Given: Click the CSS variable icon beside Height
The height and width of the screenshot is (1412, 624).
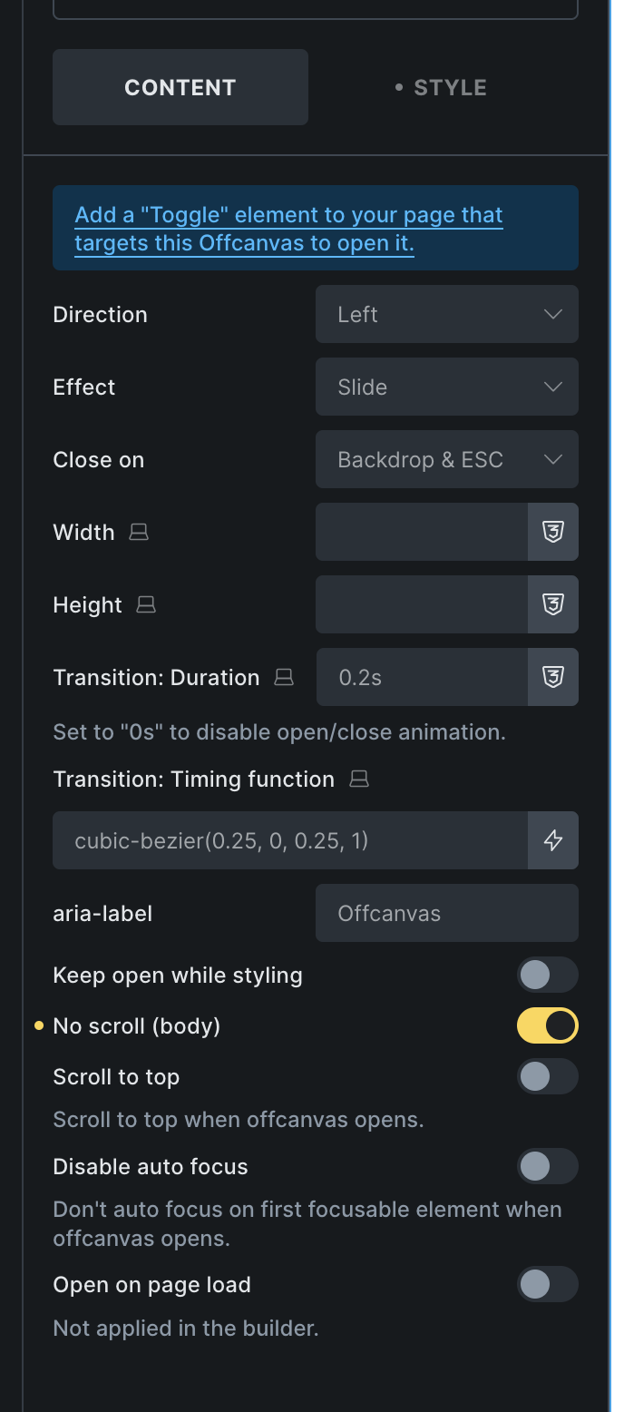Looking at the screenshot, I should pyautogui.click(x=553, y=604).
